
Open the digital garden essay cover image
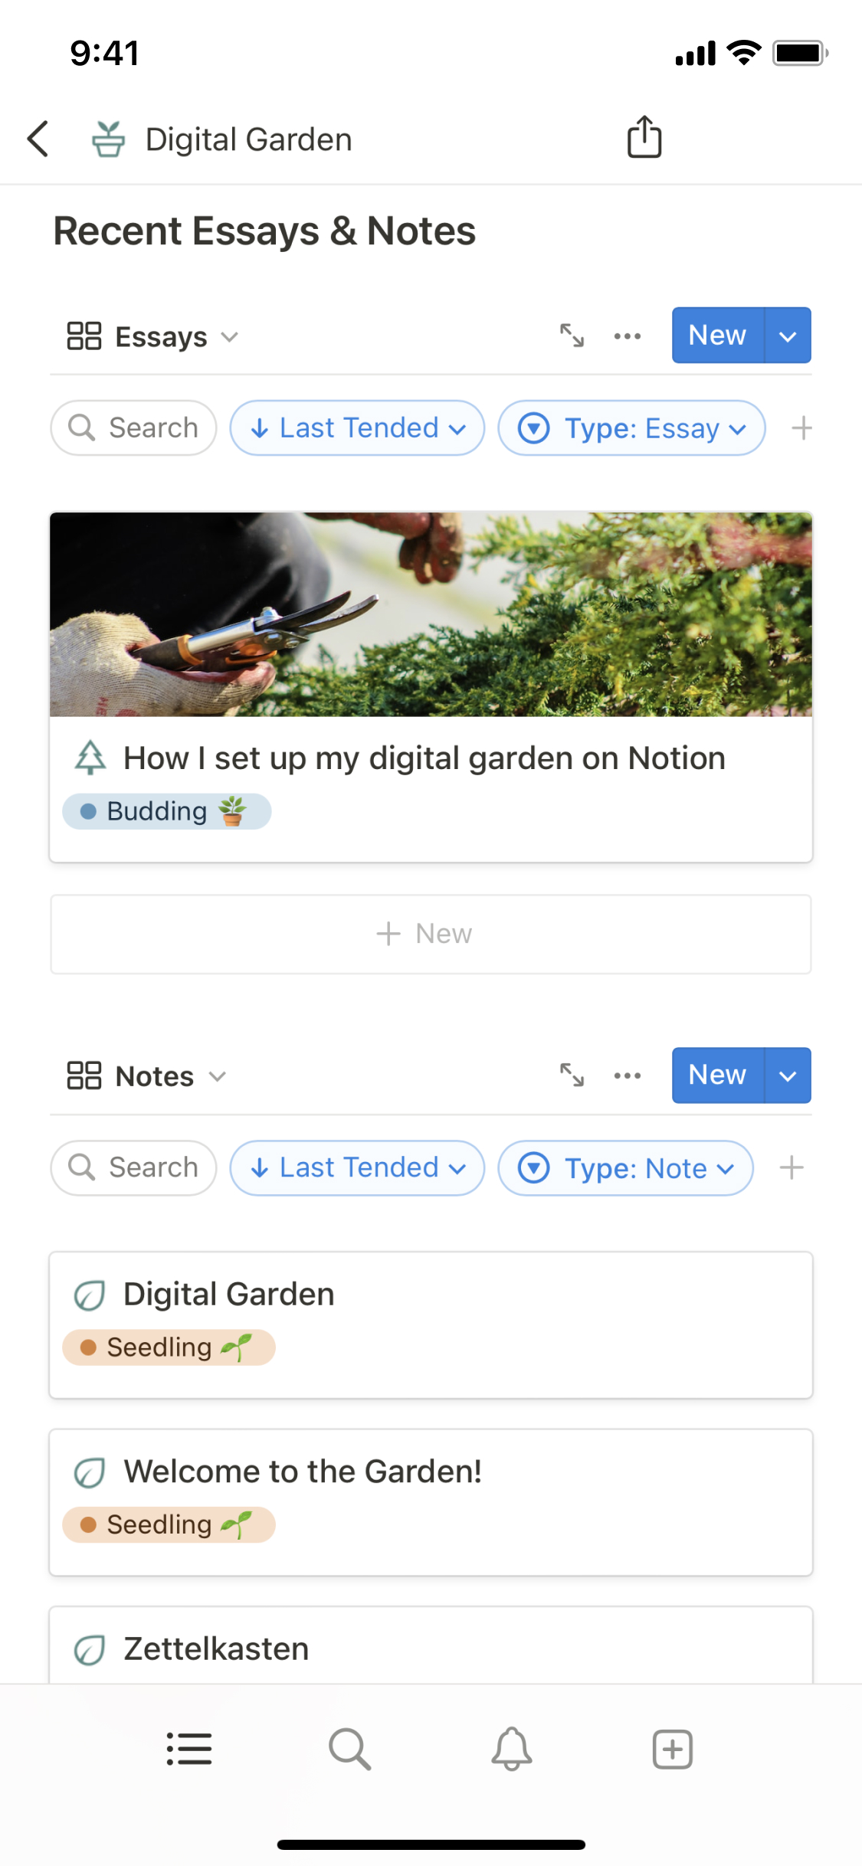pos(431,614)
